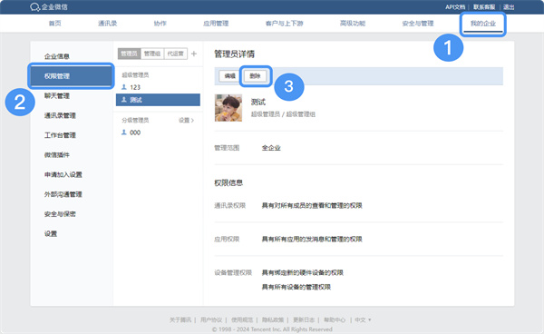Open the 测试 admin avatar photo
This screenshot has height=334, width=544.
tap(228, 108)
